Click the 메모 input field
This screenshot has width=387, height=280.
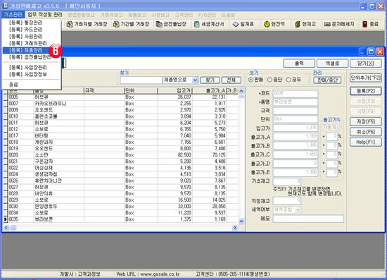pos(308,219)
